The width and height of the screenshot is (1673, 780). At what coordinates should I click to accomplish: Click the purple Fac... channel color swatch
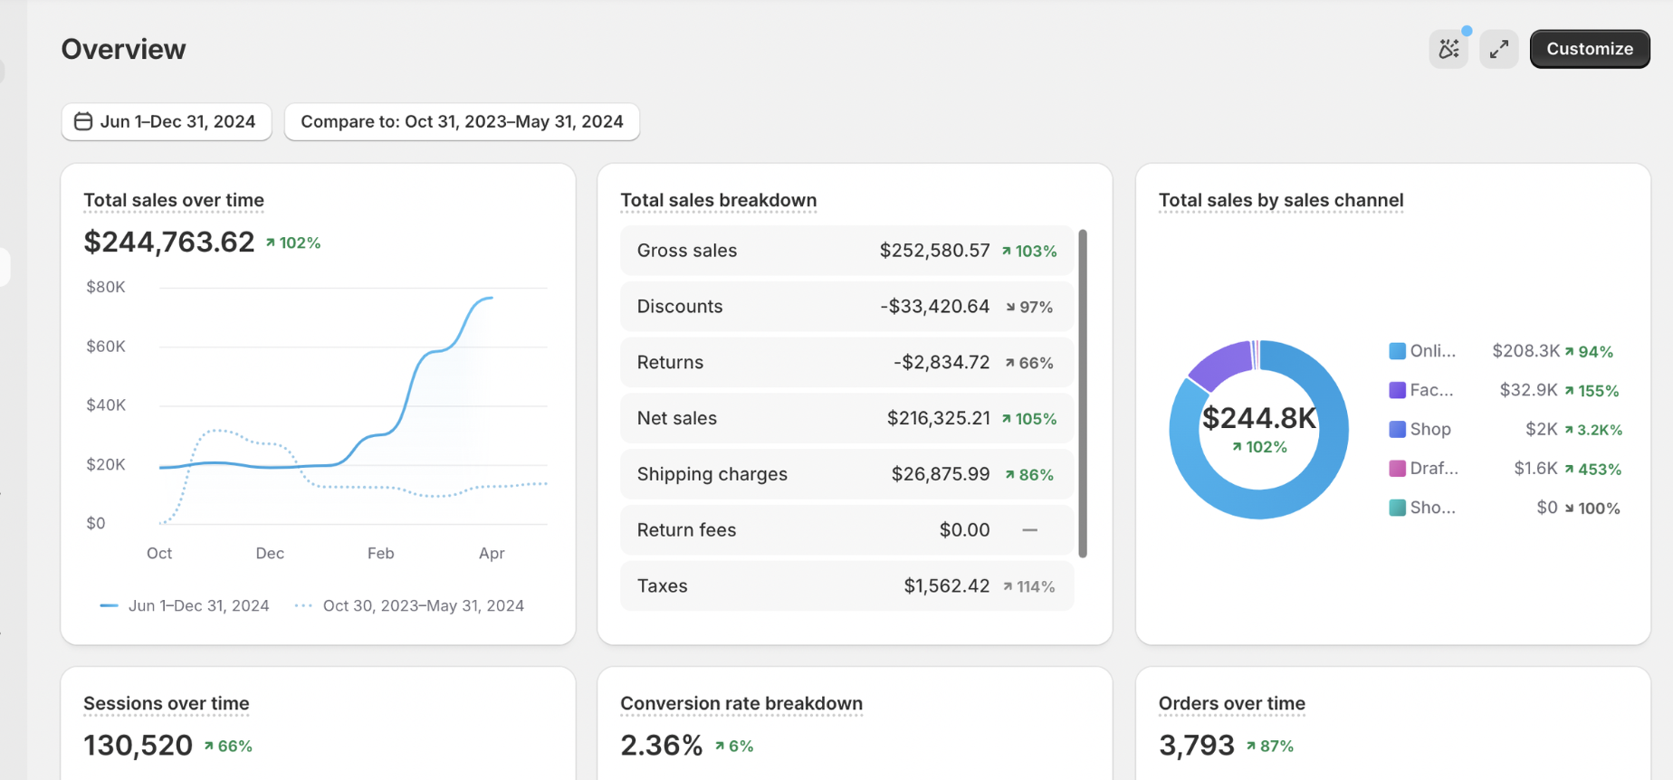point(1398,390)
